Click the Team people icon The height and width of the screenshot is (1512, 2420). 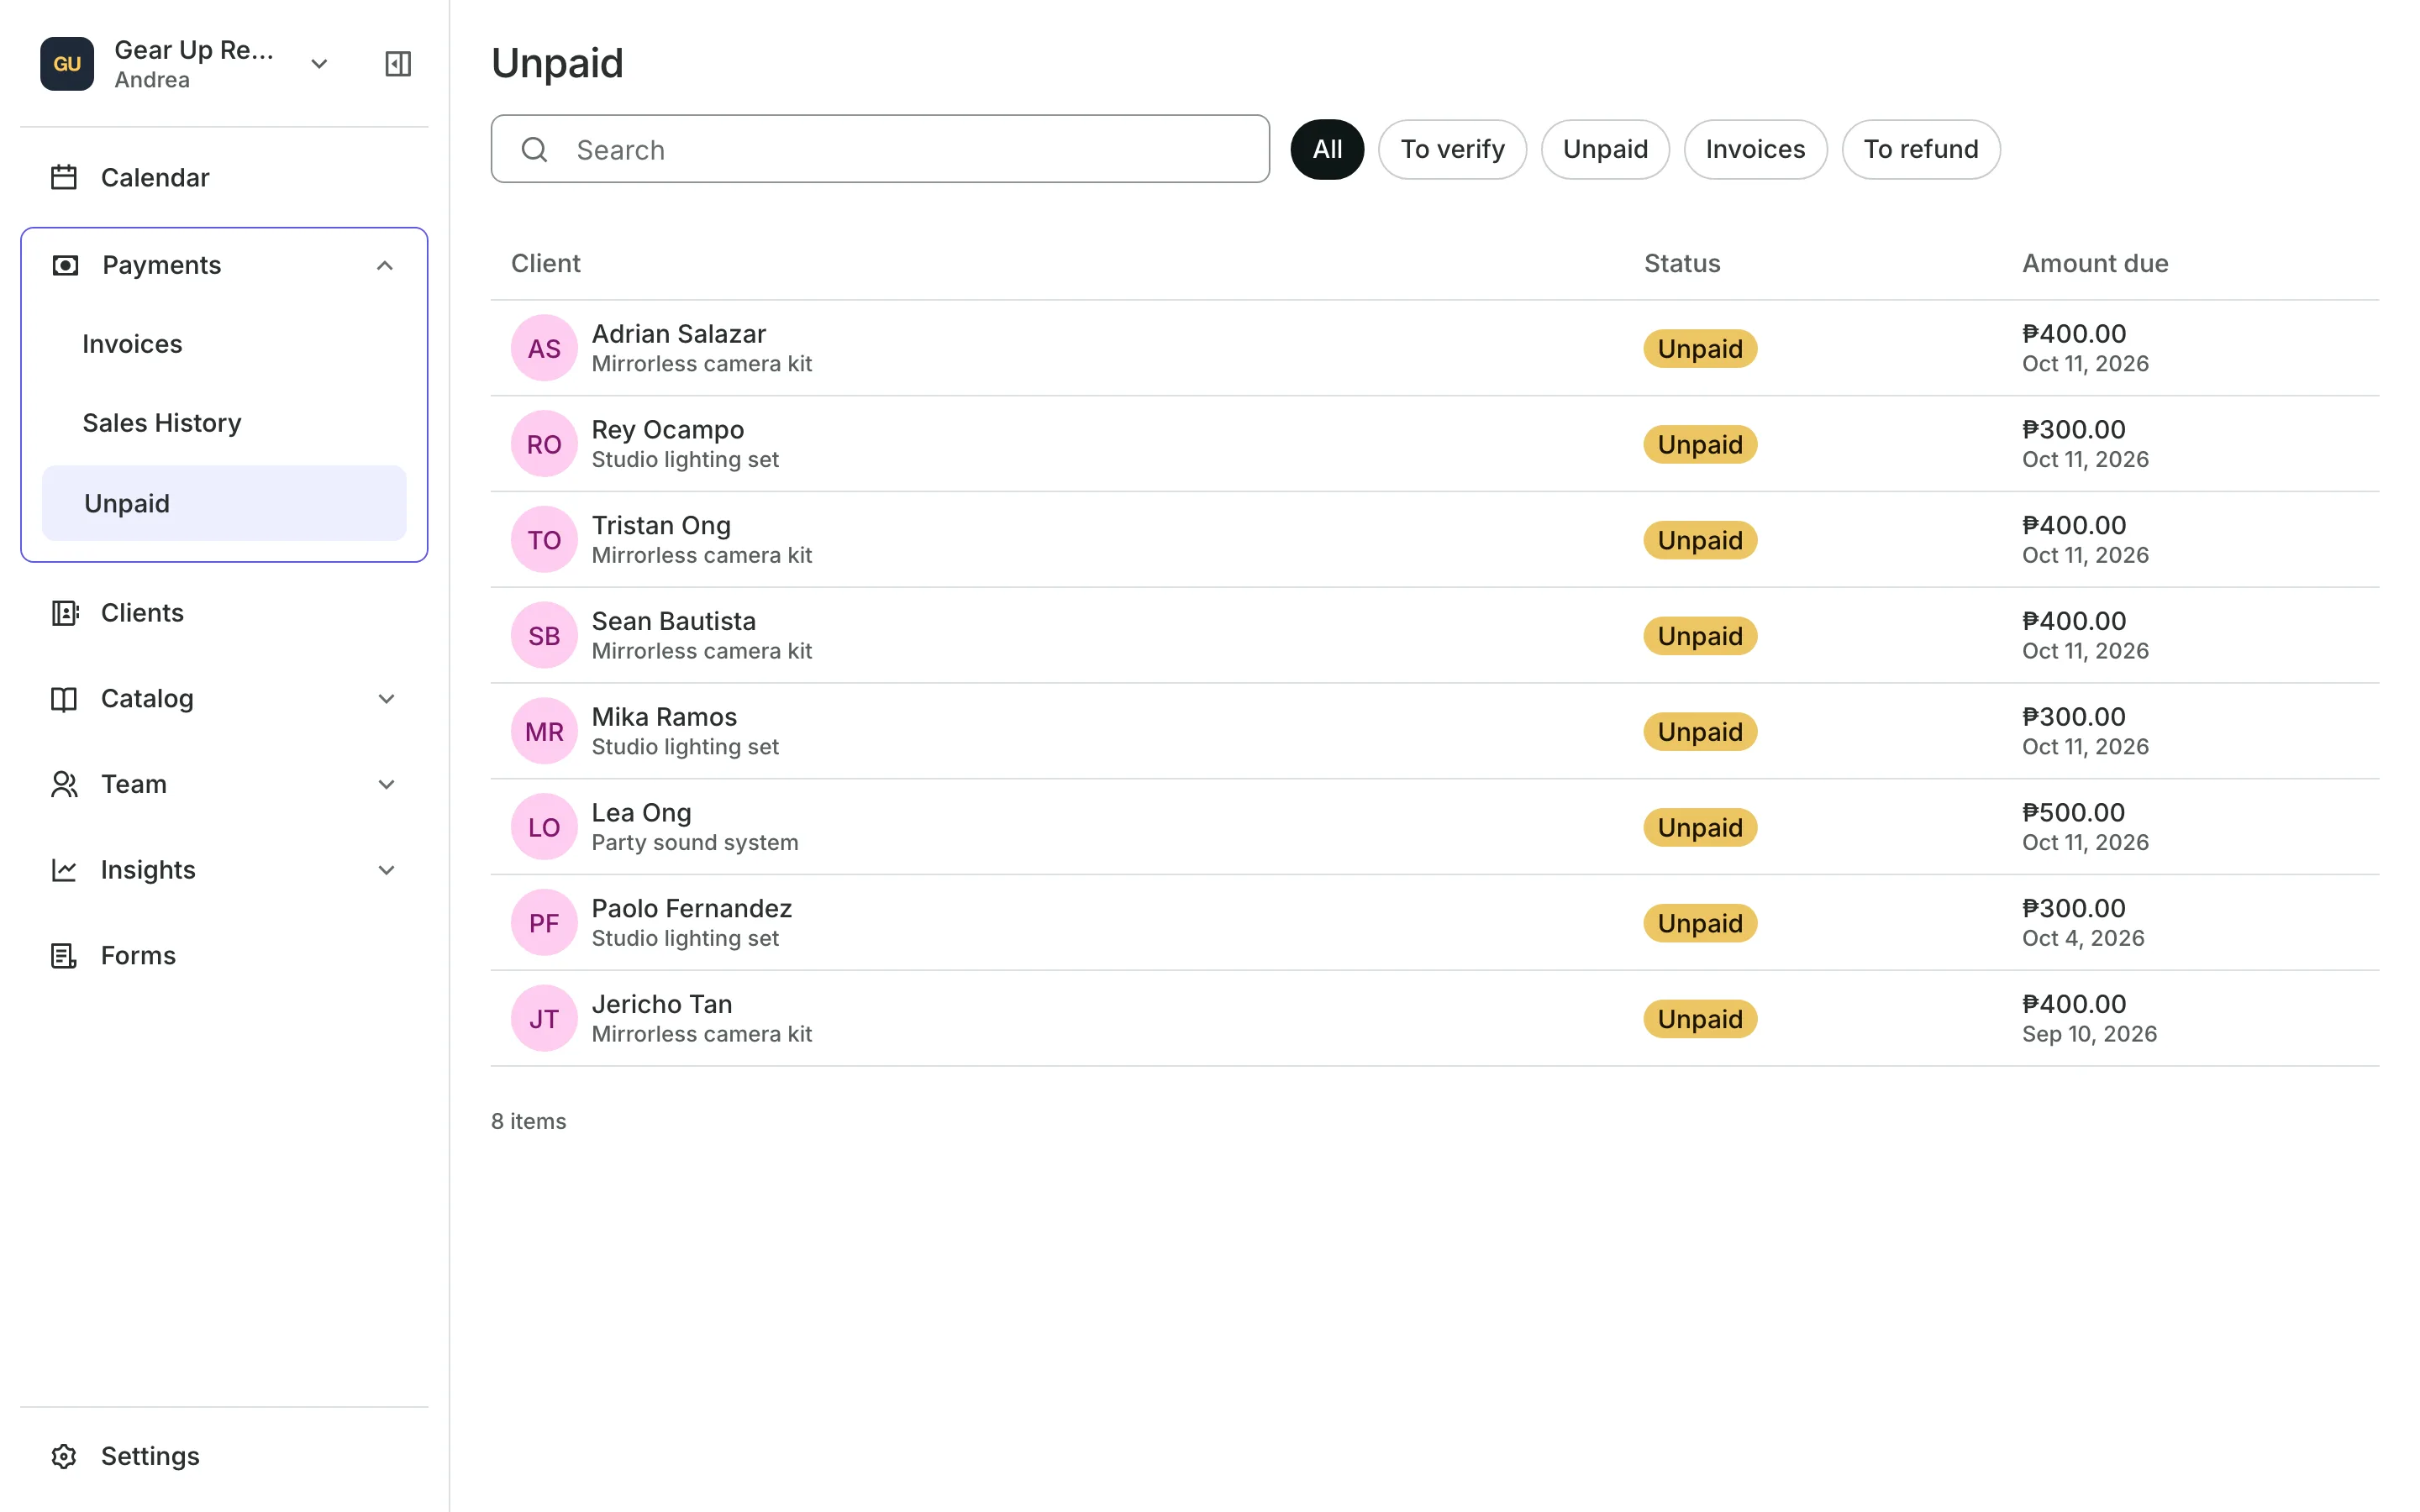64,784
